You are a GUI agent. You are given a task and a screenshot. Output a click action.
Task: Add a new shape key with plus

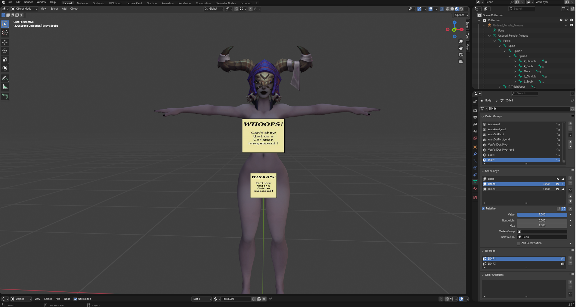pyautogui.click(x=570, y=178)
